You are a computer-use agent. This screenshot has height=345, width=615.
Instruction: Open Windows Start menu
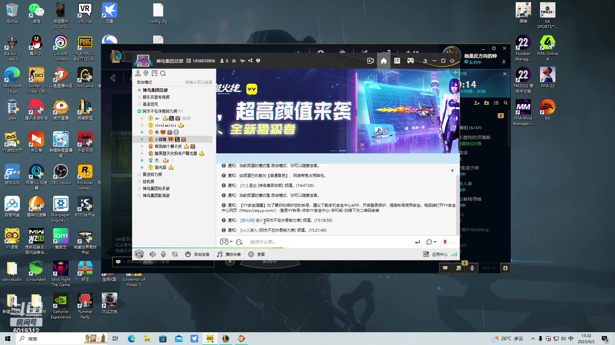(x=8, y=339)
